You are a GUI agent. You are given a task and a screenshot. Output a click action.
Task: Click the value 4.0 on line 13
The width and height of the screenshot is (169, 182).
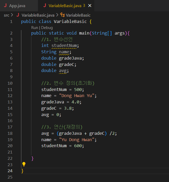coord(75,102)
